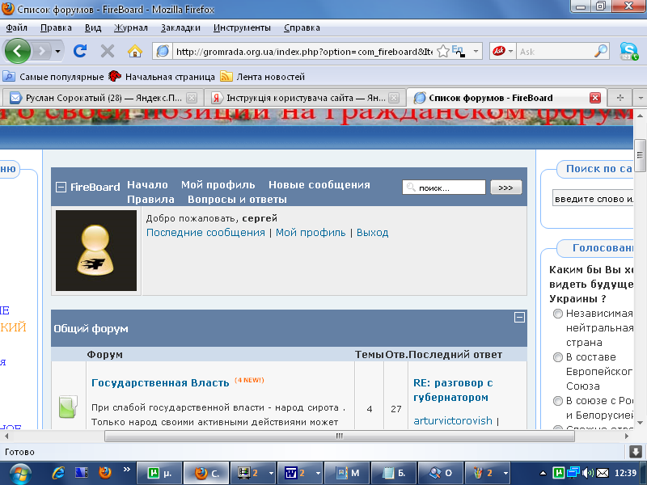Click the green folder icon for Государственная Власть
This screenshot has width=647, height=485.
click(x=68, y=407)
